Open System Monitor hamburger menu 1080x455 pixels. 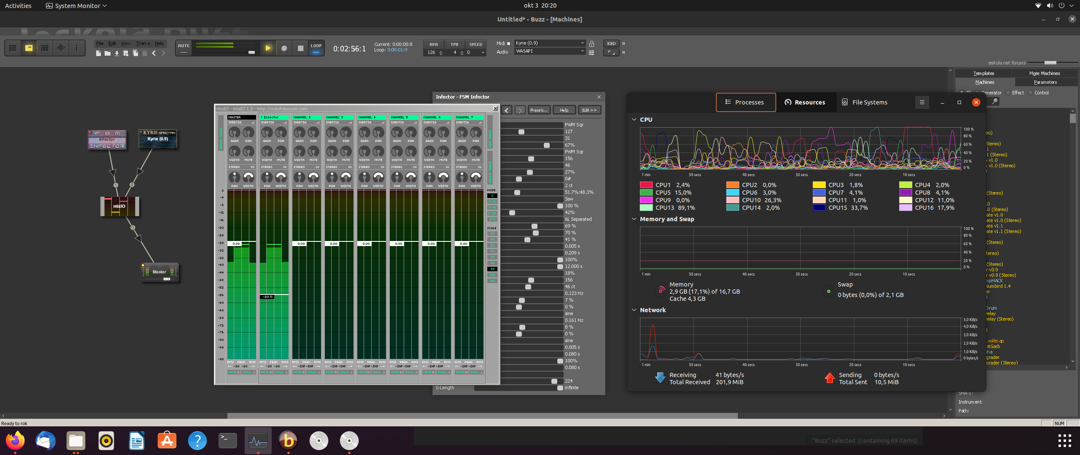(x=922, y=102)
